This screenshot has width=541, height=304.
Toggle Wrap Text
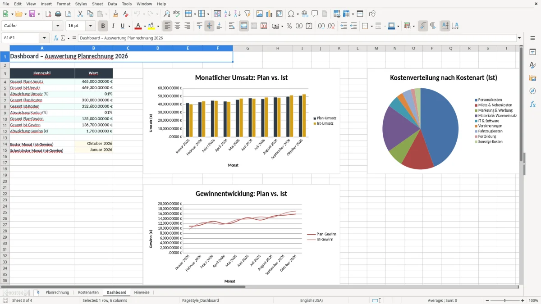pyautogui.click(x=232, y=26)
